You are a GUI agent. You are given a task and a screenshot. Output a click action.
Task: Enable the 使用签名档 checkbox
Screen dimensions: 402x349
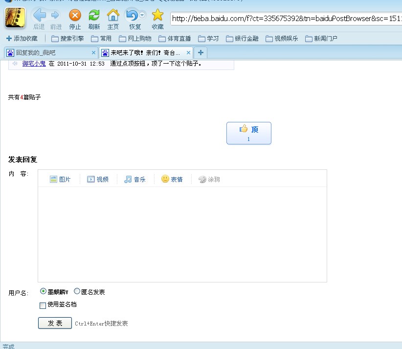[x=43, y=305]
